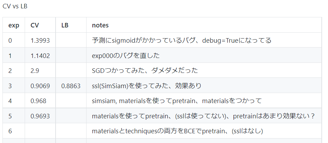This screenshot has height=143, width=328.
Task: Click CV value 0.9693 for exp 5
Action: [x=40, y=116]
